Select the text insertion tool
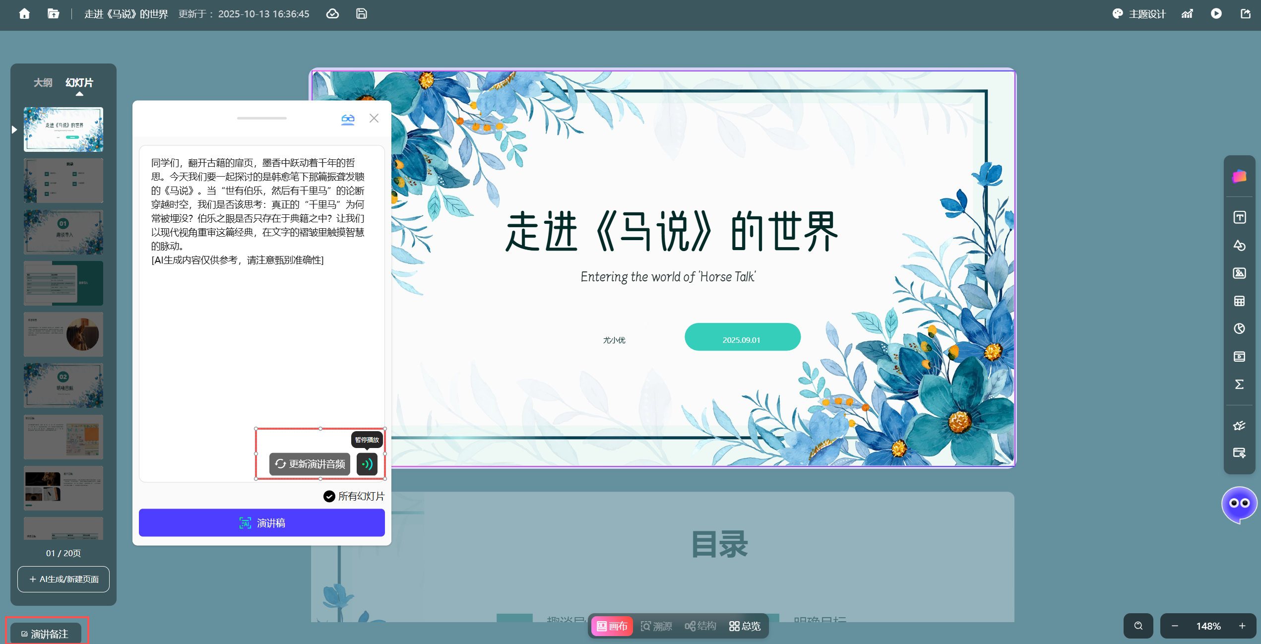 (x=1239, y=217)
